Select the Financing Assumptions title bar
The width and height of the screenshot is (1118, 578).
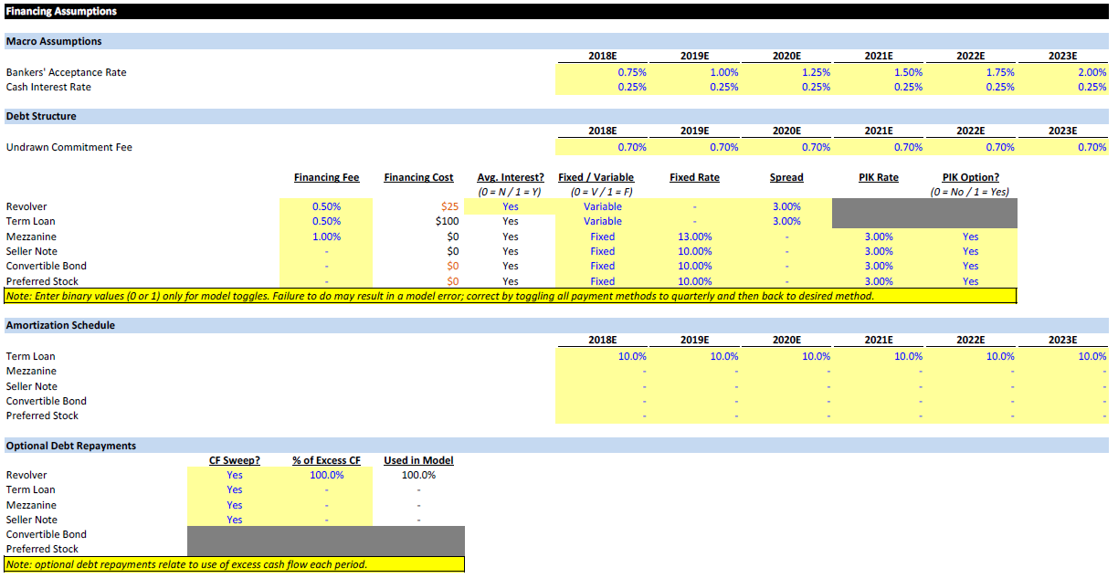point(558,12)
